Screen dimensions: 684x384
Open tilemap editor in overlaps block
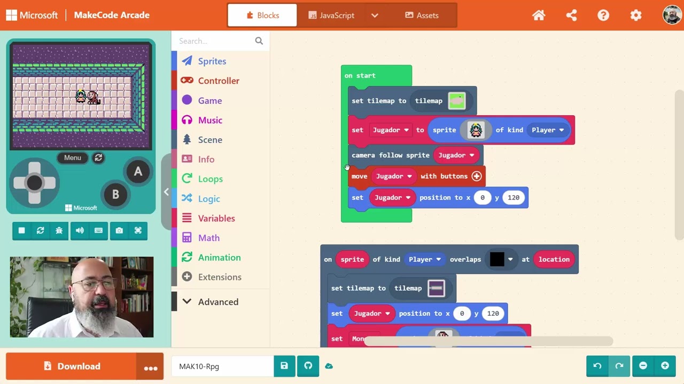pyautogui.click(x=436, y=288)
